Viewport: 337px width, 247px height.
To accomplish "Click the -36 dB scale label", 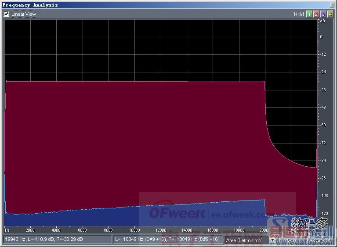I will click(323, 89).
